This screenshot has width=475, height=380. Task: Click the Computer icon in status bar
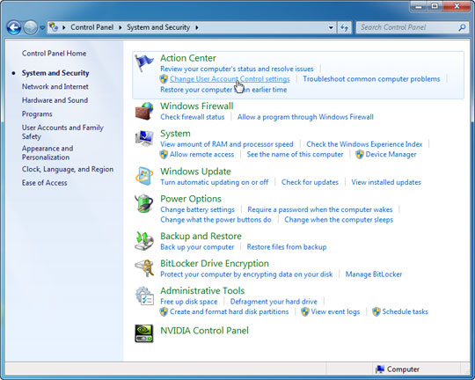pos(380,369)
